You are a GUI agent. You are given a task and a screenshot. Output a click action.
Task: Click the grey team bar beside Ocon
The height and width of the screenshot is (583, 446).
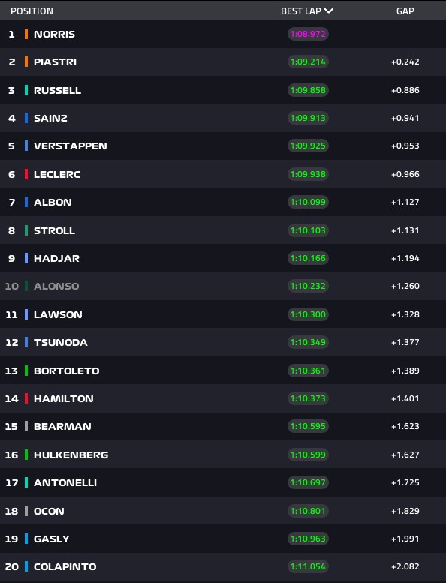26,511
